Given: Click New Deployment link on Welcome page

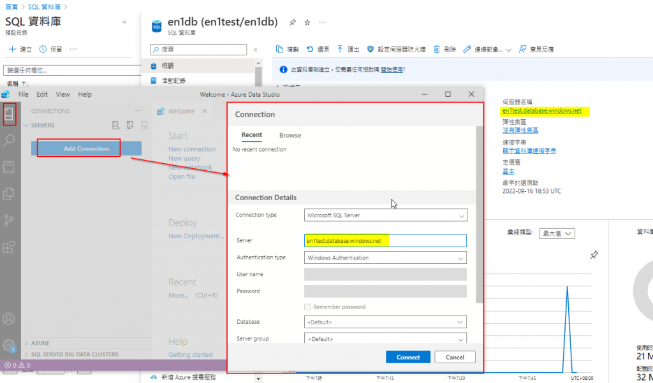Looking at the screenshot, I should pyautogui.click(x=196, y=236).
